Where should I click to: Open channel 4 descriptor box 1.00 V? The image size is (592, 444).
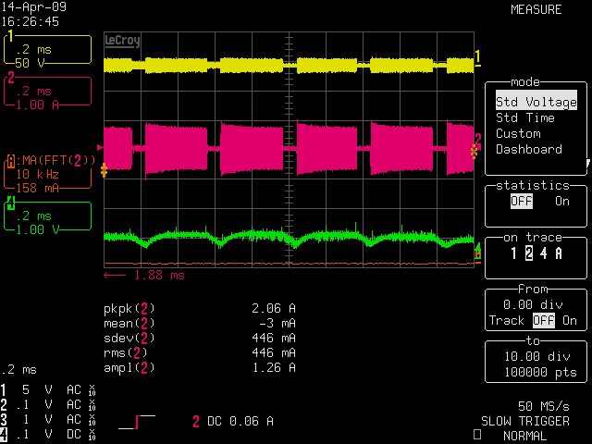coord(47,216)
